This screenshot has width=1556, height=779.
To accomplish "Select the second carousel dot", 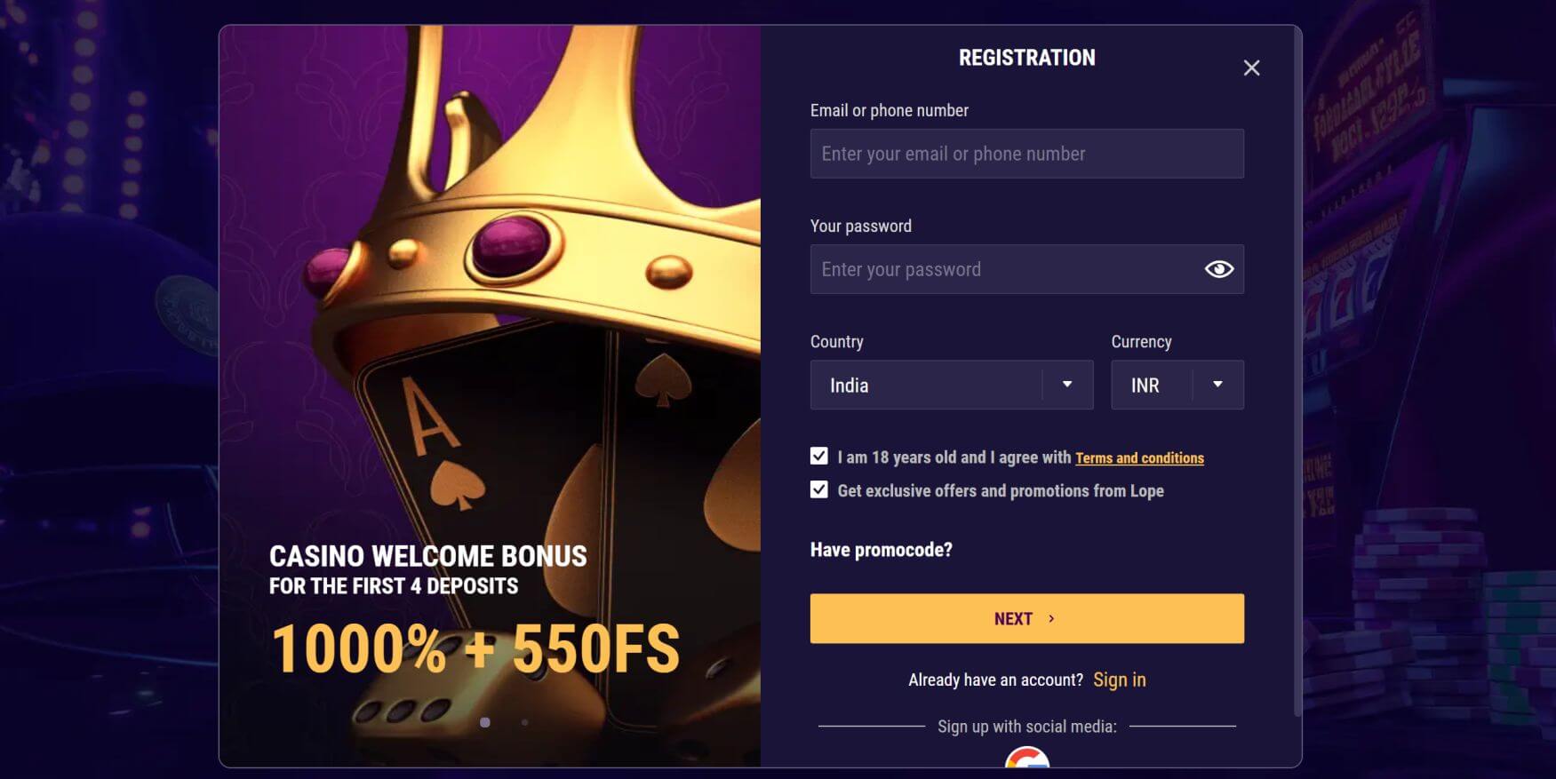I will (524, 722).
